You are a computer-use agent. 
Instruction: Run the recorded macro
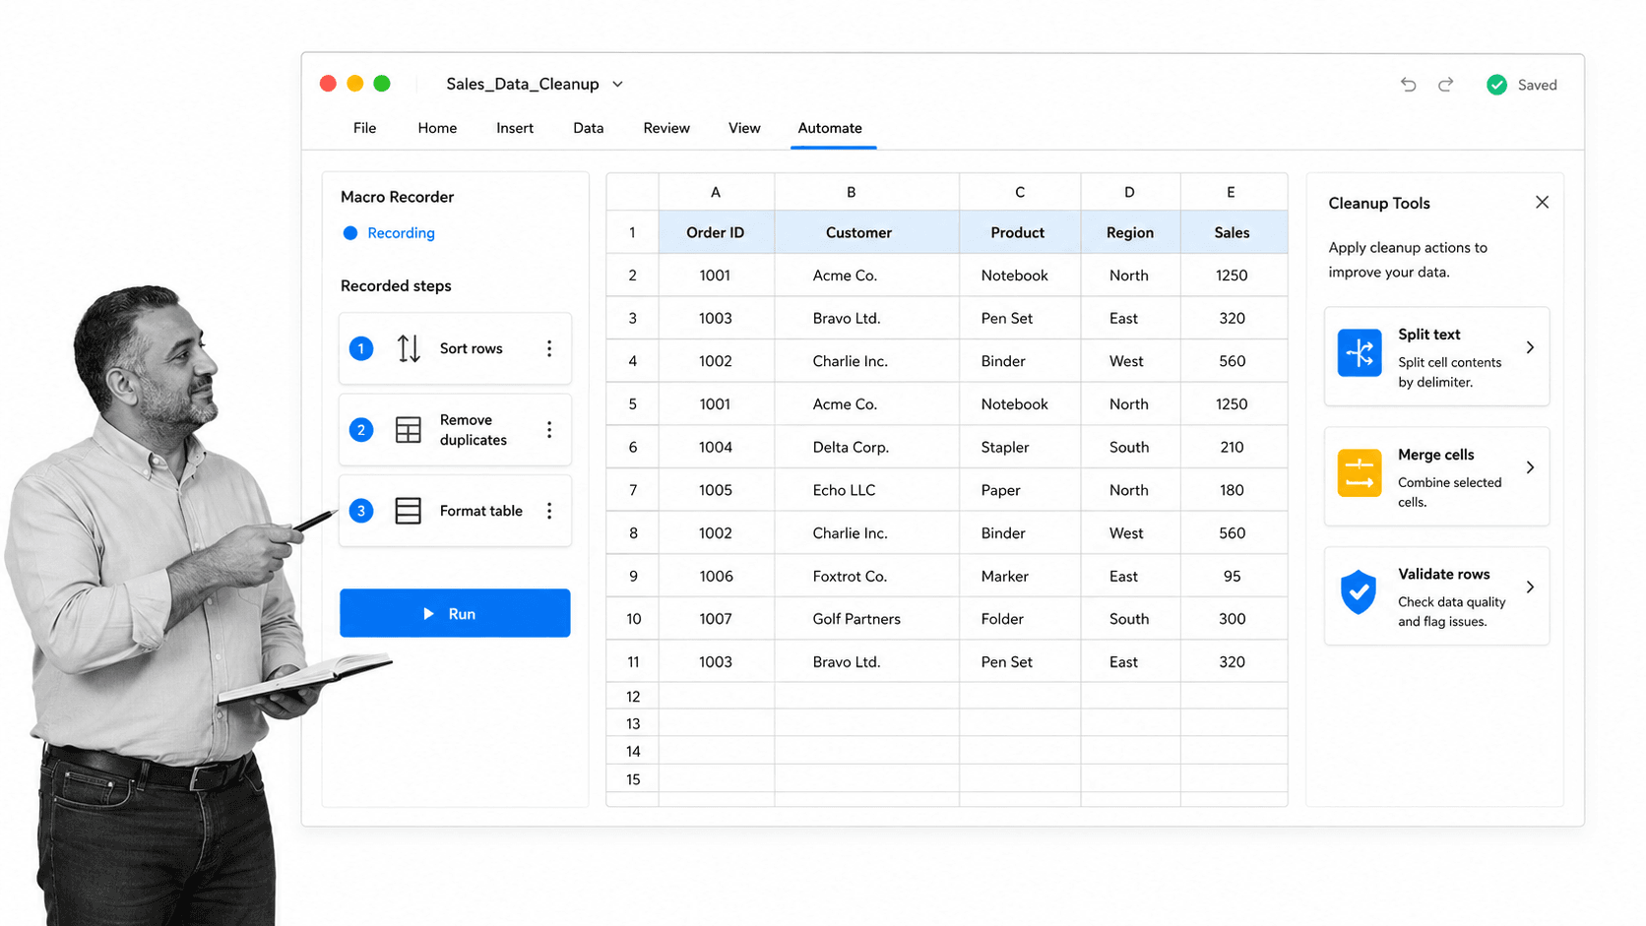[455, 613]
